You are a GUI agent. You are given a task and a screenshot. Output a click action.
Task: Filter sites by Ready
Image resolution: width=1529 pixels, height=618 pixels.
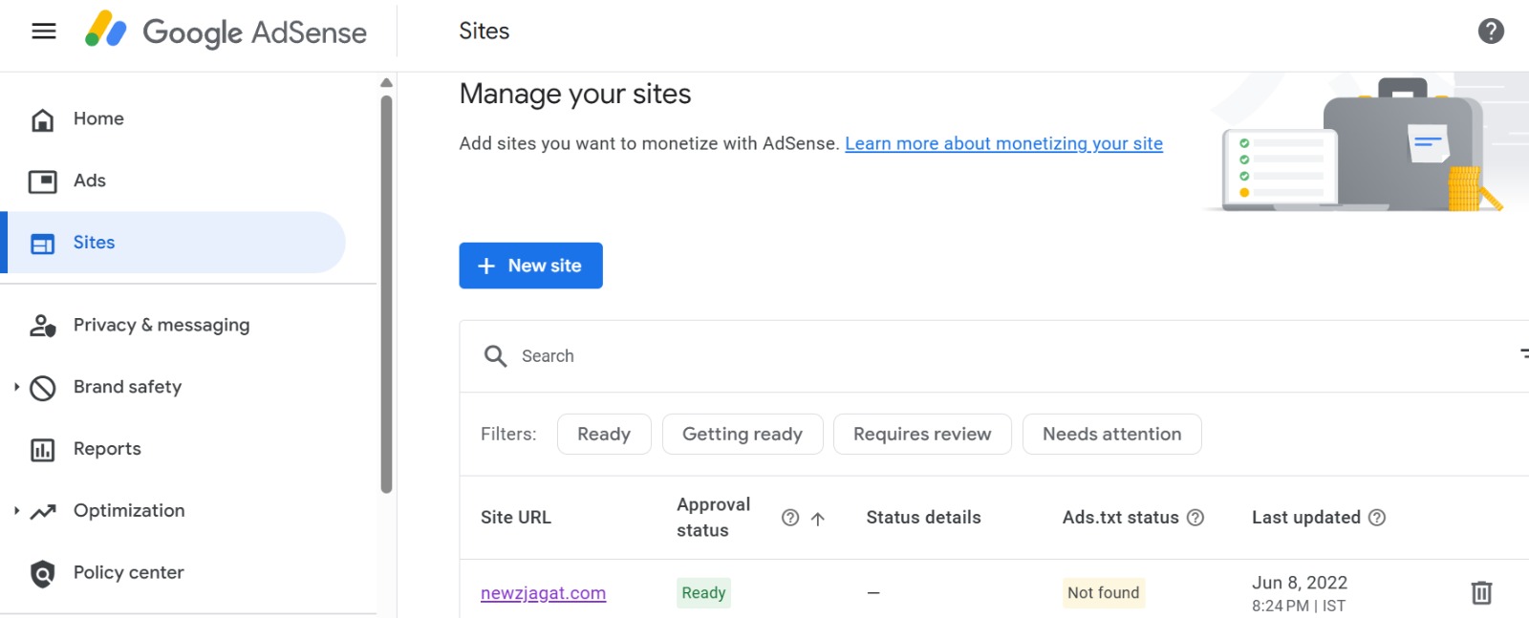604,435
